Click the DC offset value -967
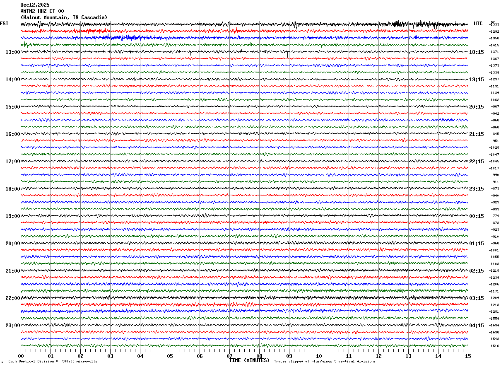501x367 pixels. (x=495, y=106)
